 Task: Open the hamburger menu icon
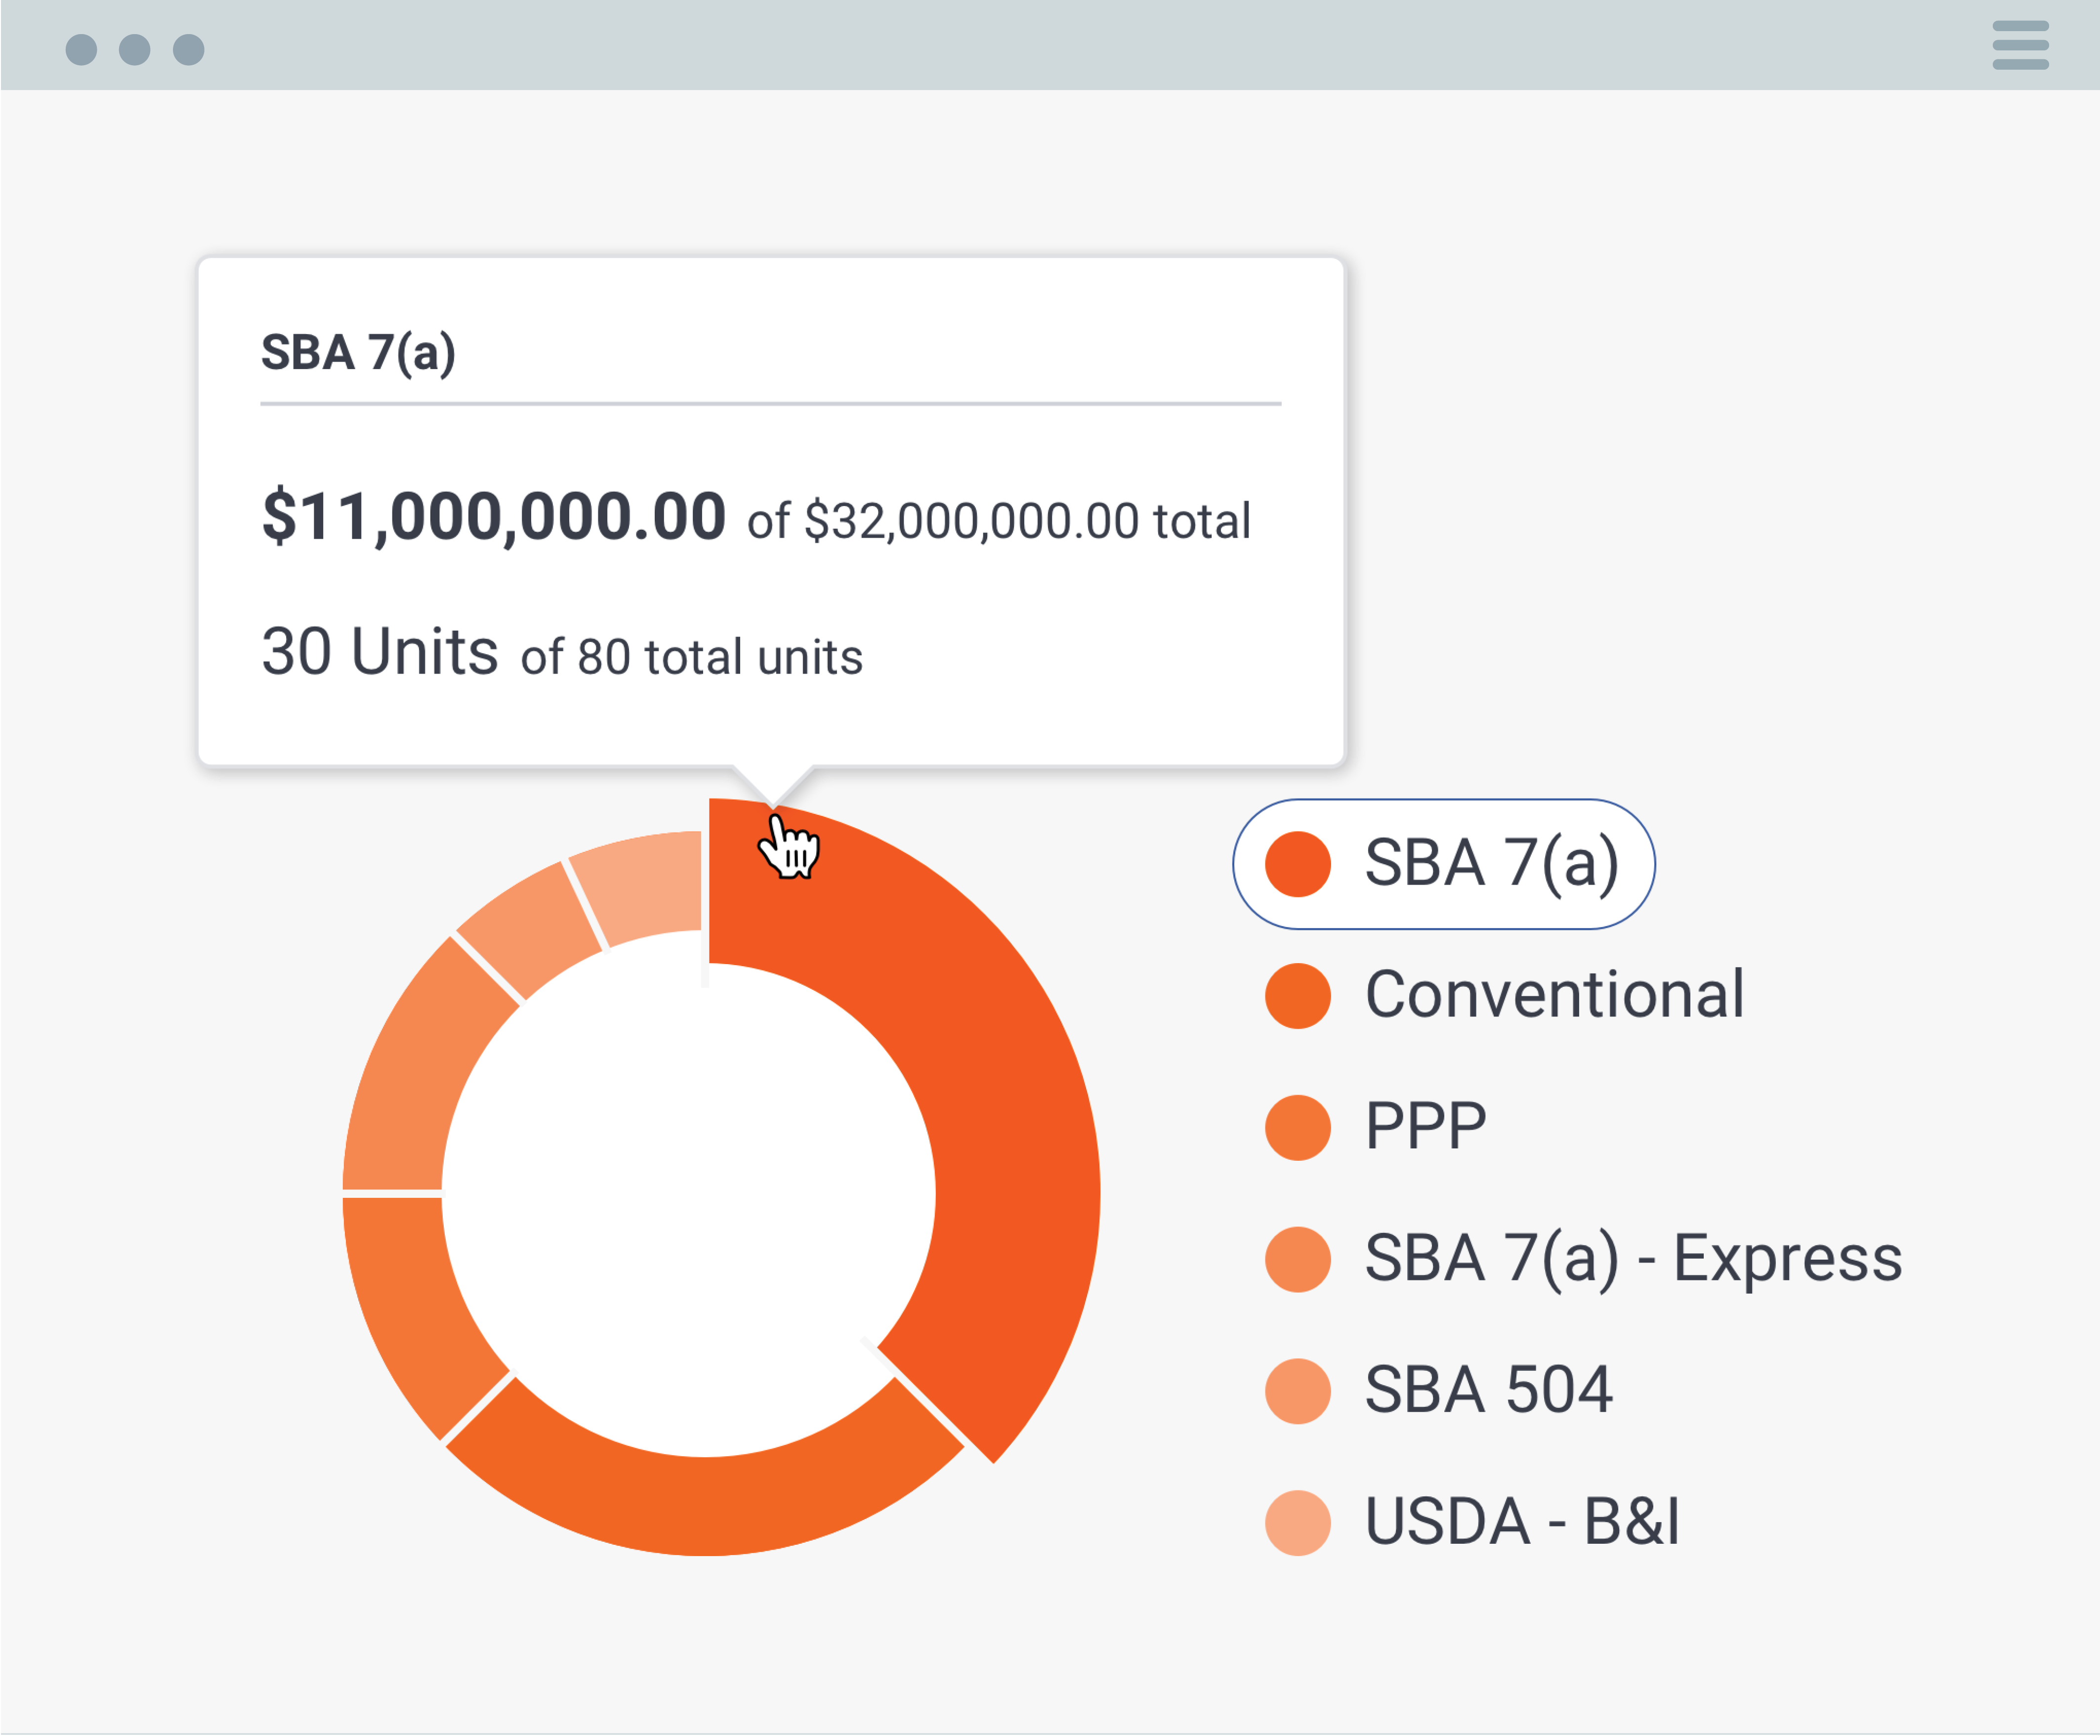2020,45
